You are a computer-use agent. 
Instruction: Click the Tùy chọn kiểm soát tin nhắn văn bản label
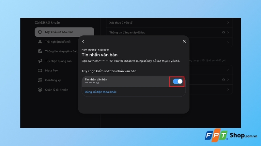click(x=109, y=71)
